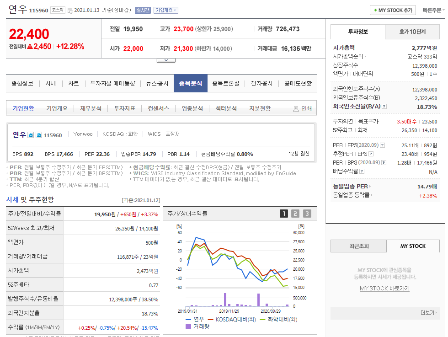The width and height of the screenshot is (448, 337).
Task: Open help icon for PER EPS(2020.09)
Action: (382, 145)
